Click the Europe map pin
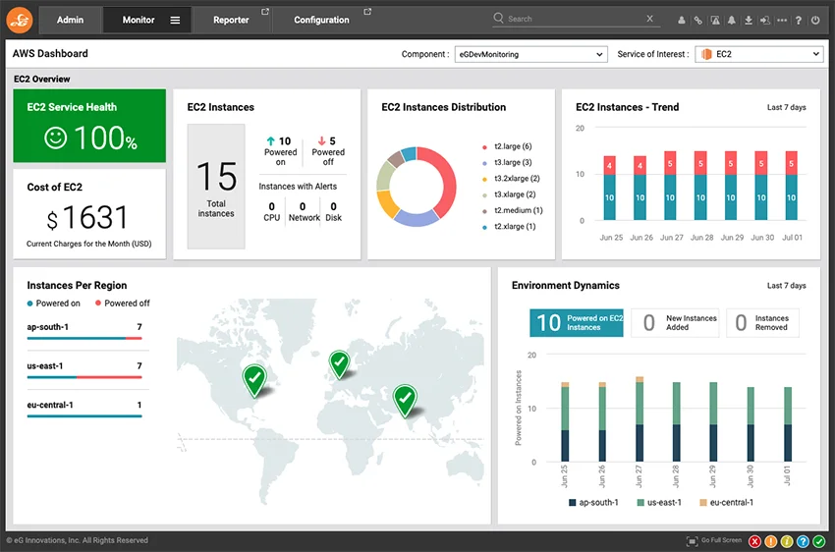Image resolution: width=835 pixels, height=552 pixels. [x=339, y=364]
